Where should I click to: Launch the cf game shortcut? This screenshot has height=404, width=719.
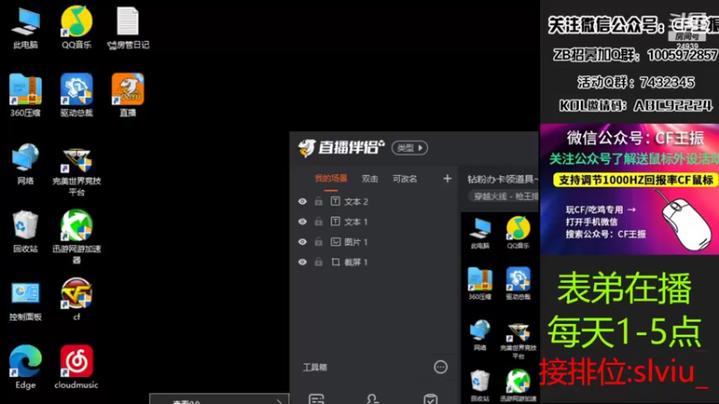click(x=76, y=300)
